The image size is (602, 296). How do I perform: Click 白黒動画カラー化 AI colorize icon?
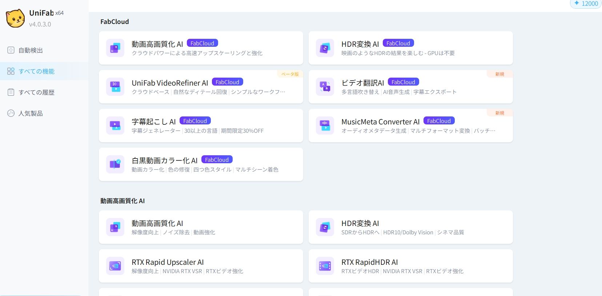(115, 164)
